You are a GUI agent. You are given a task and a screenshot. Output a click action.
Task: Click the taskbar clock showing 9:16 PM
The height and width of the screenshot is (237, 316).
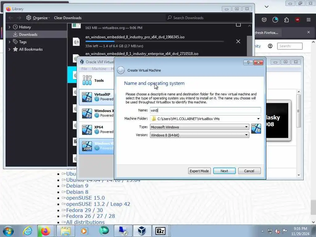pos(300,231)
